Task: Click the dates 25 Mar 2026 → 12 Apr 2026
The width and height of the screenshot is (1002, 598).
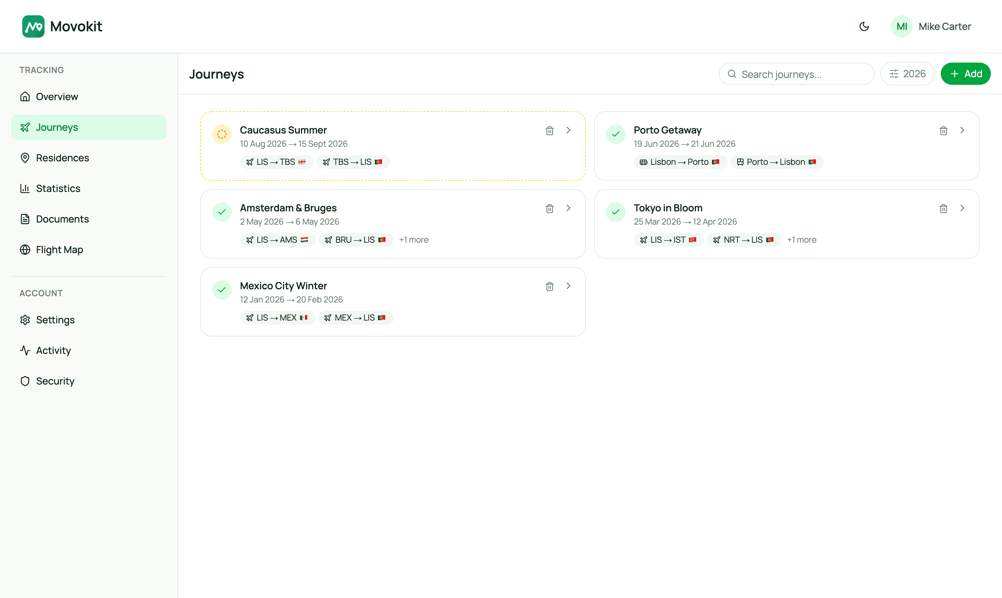Action: click(x=685, y=221)
